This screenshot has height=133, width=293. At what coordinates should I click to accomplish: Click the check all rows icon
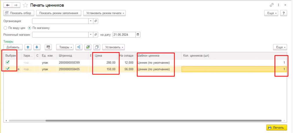tap(88, 47)
